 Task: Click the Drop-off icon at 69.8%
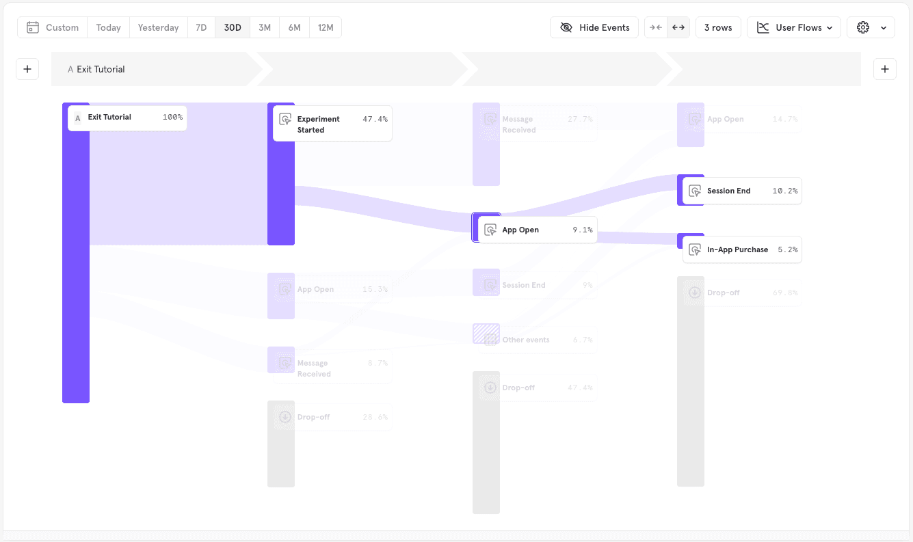point(695,293)
